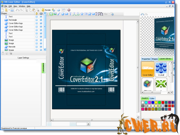
Task: Redo with the main toolbar arrow
Action: coord(21,10)
